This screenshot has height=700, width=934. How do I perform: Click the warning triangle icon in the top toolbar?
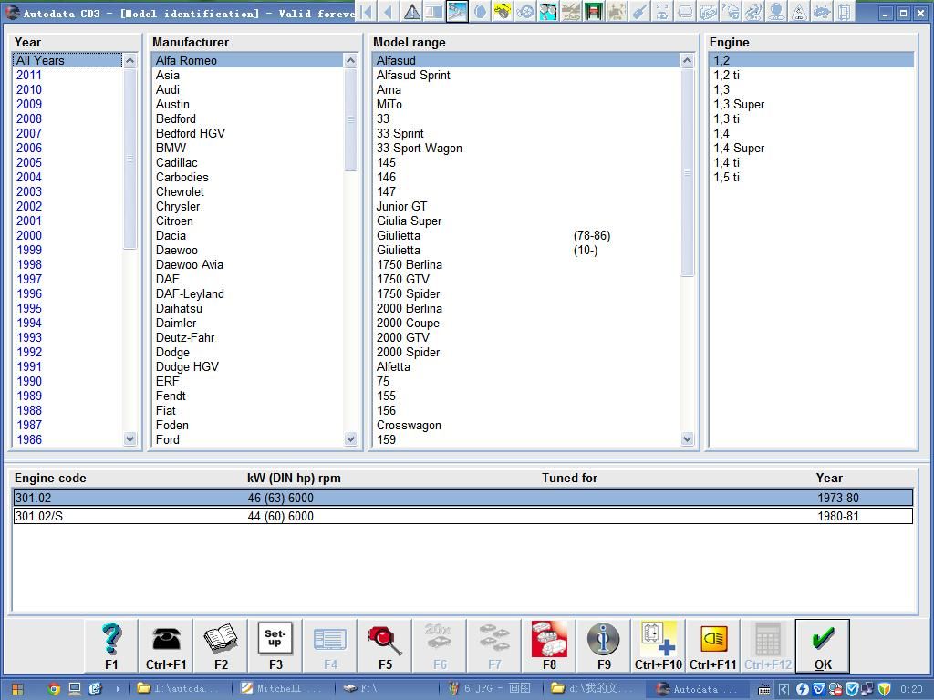point(413,13)
